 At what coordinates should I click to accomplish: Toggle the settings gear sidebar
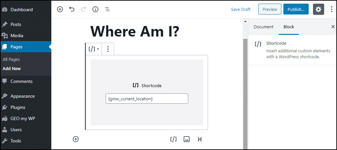(318, 9)
